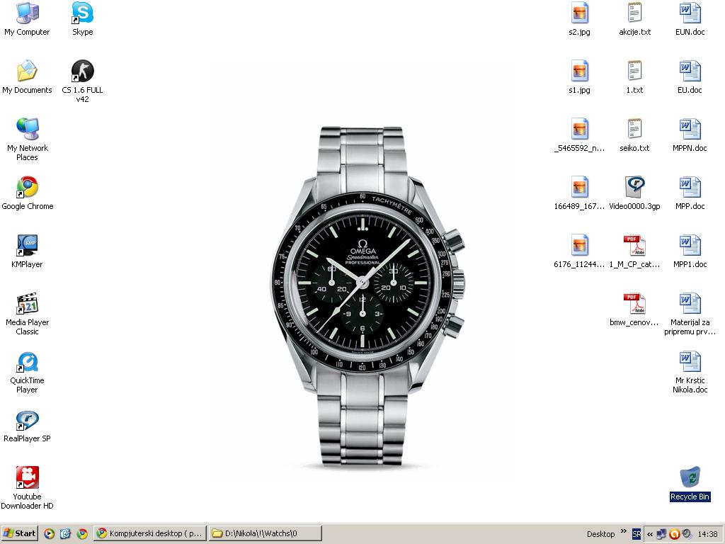725x544 pixels.
Task: Click the s2.jpg image file
Action: (x=579, y=13)
